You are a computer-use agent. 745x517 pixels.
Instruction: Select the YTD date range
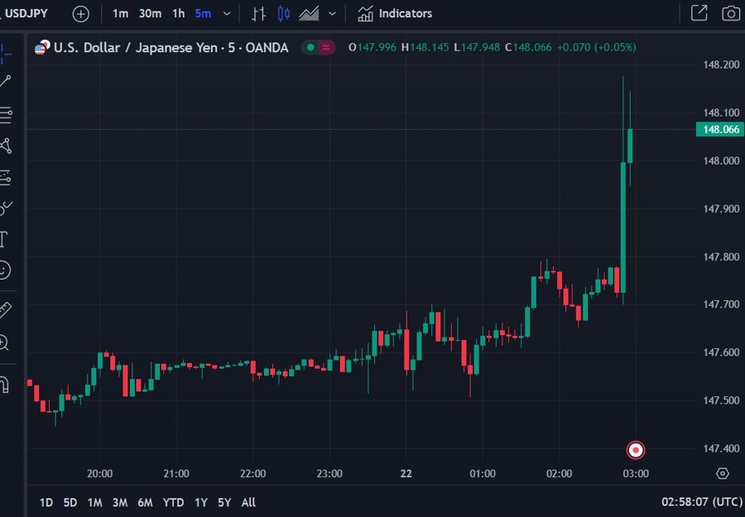pyautogui.click(x=173, y=502)
